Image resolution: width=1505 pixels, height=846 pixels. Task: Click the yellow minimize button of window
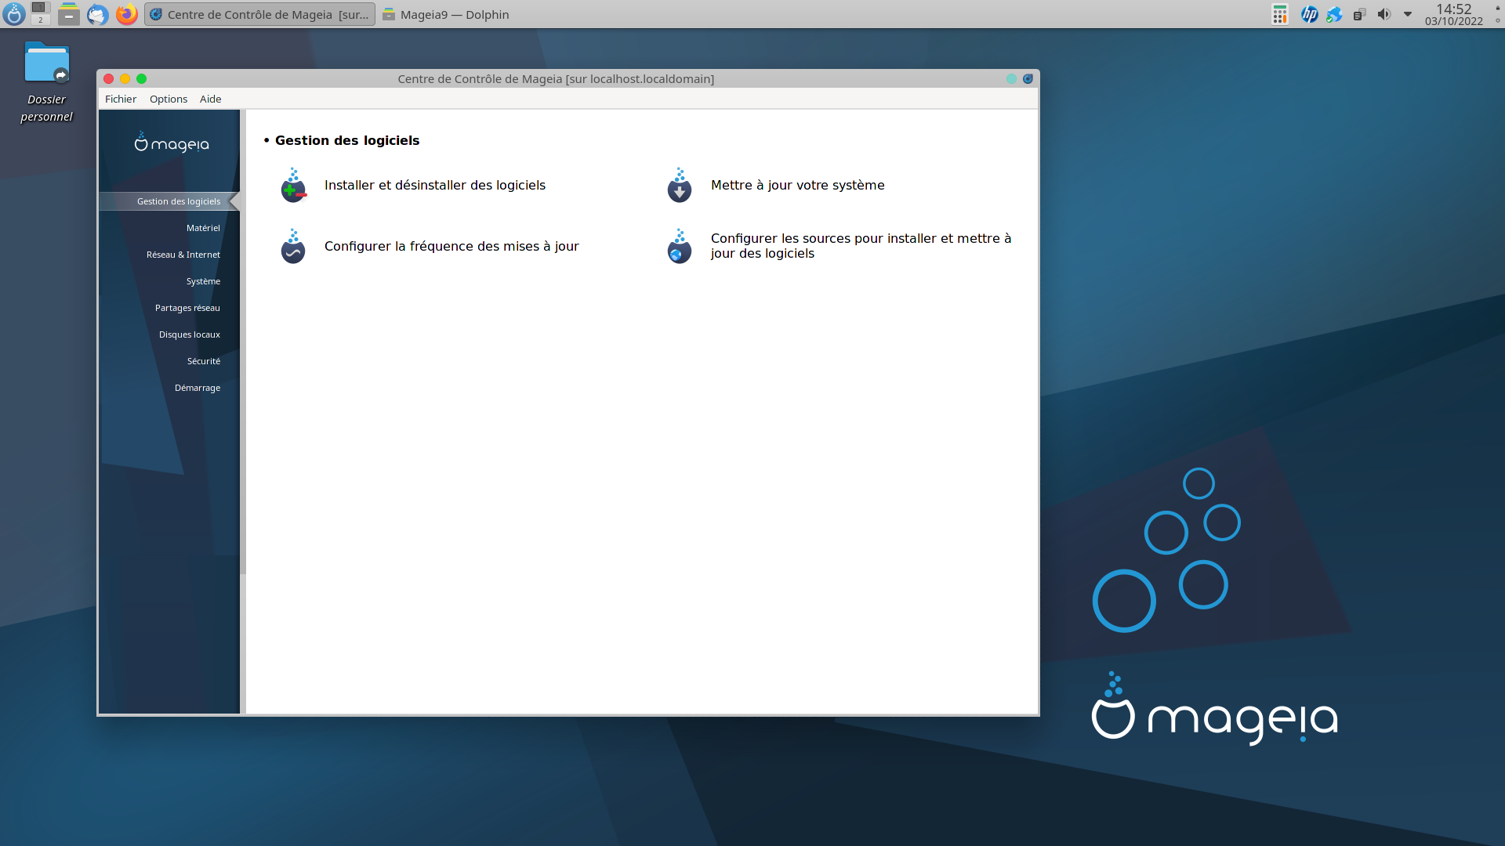(125, 79)
